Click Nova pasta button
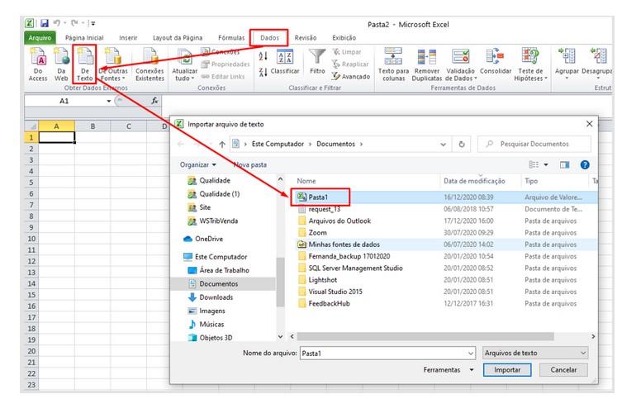This screenshot has height=399, width=622. 250,164
